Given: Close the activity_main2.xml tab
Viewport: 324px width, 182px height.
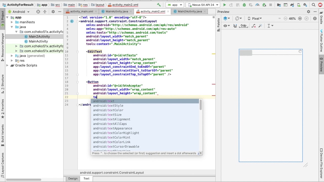Looking at the screenshot, I should click(x=168, y=12).
